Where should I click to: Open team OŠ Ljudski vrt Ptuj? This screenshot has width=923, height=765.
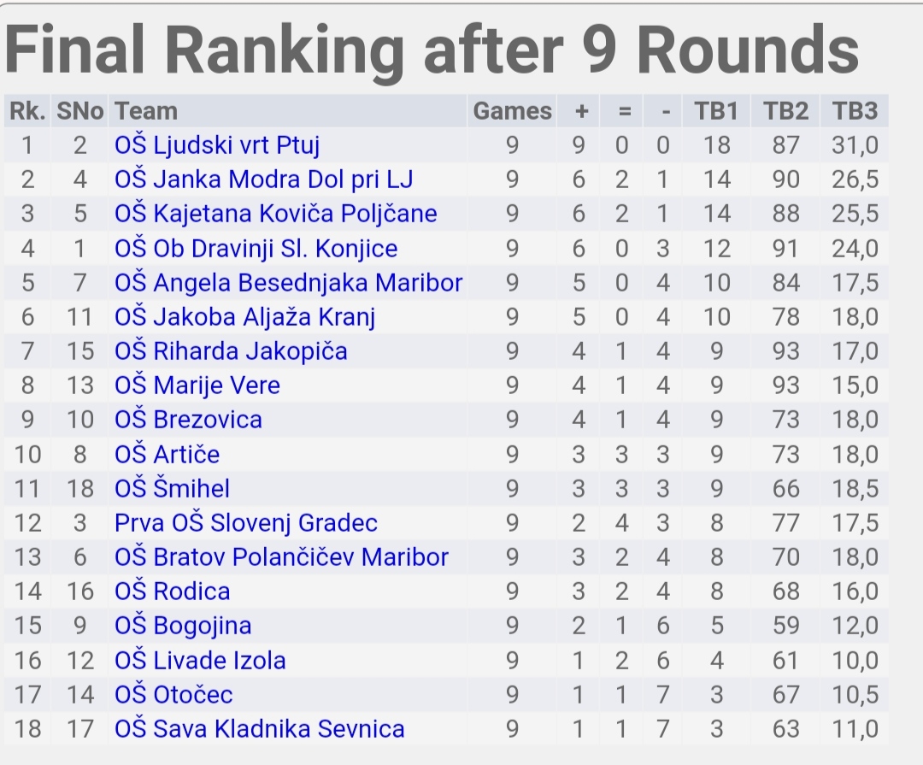[x=216, y=144]
